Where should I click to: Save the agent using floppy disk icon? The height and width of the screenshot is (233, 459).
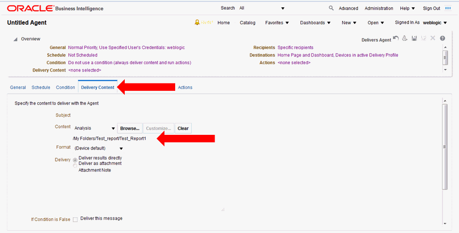(414, 39)
